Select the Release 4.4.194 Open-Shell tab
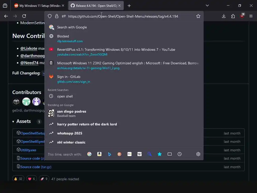The width and height of the screenshot is (257, 193). point(96,6)
